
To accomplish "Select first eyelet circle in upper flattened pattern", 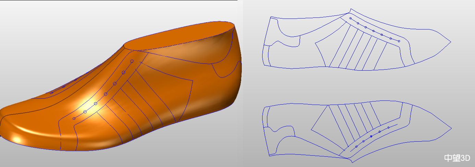I will tap(350, 18).
